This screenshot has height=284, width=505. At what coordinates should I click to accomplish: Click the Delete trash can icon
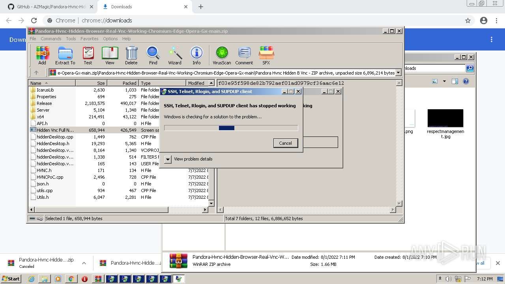131,55
